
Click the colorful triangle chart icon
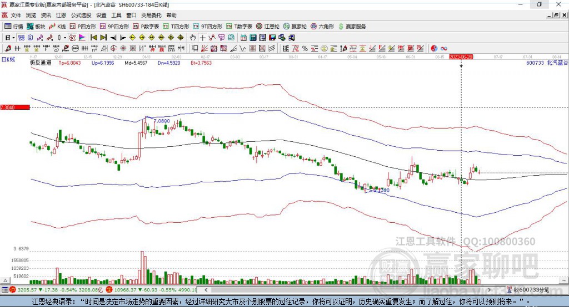pos(82,38)
